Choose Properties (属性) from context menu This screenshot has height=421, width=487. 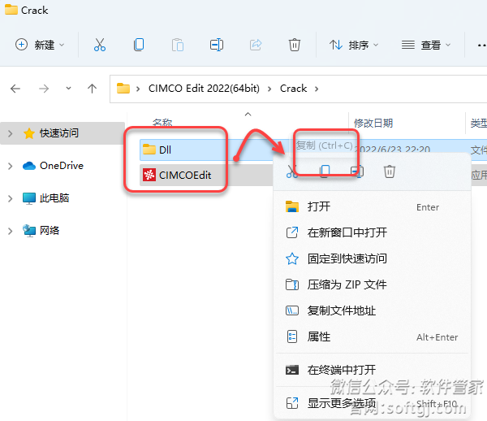coord(373,336)
